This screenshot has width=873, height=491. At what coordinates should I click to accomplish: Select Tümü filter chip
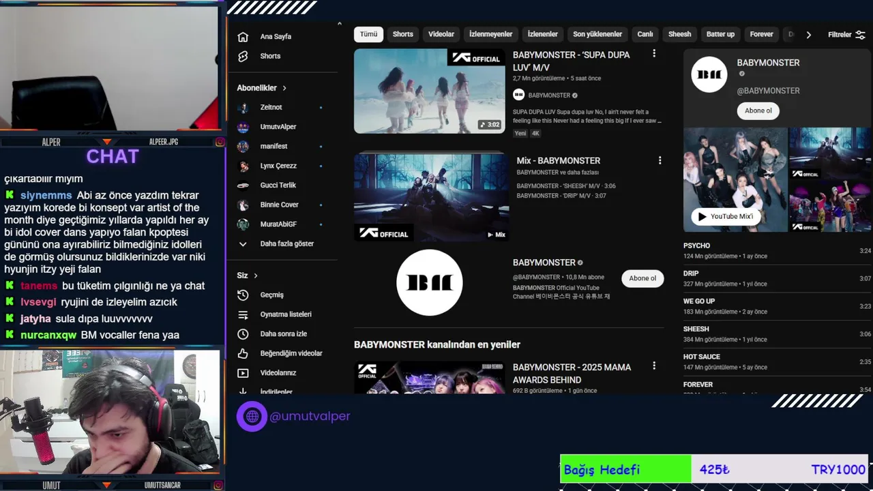(368, 34)
